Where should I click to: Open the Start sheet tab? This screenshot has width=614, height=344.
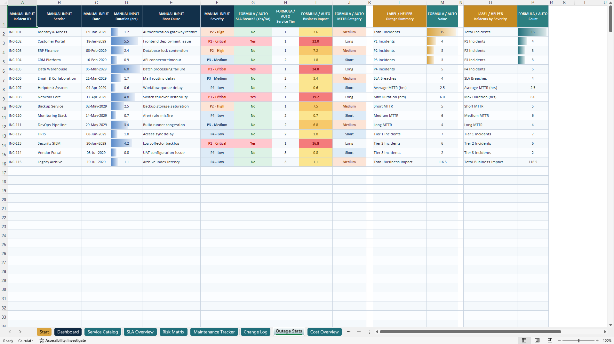(x=44, y=332)
